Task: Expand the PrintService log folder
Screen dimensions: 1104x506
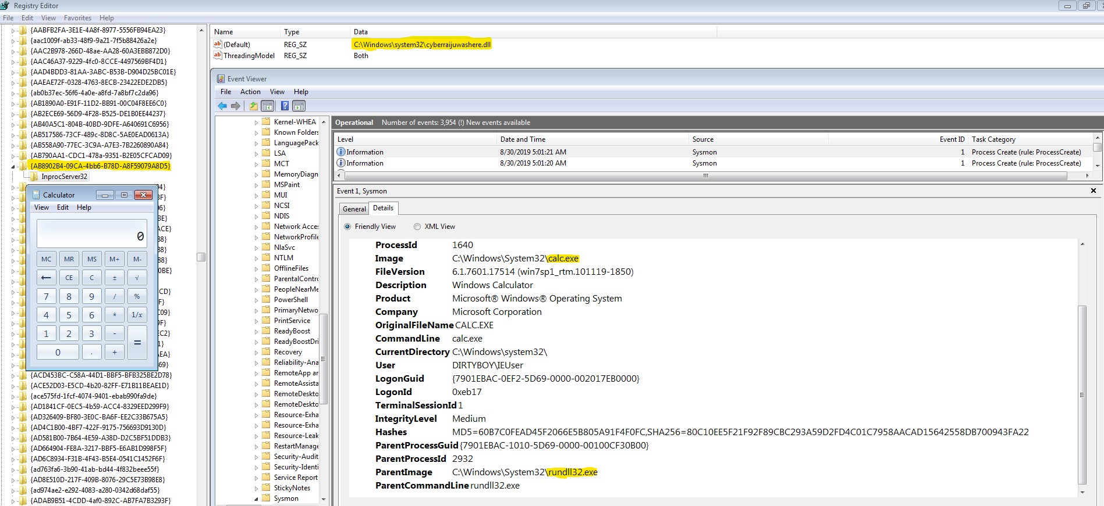Action: coord(256,321)
